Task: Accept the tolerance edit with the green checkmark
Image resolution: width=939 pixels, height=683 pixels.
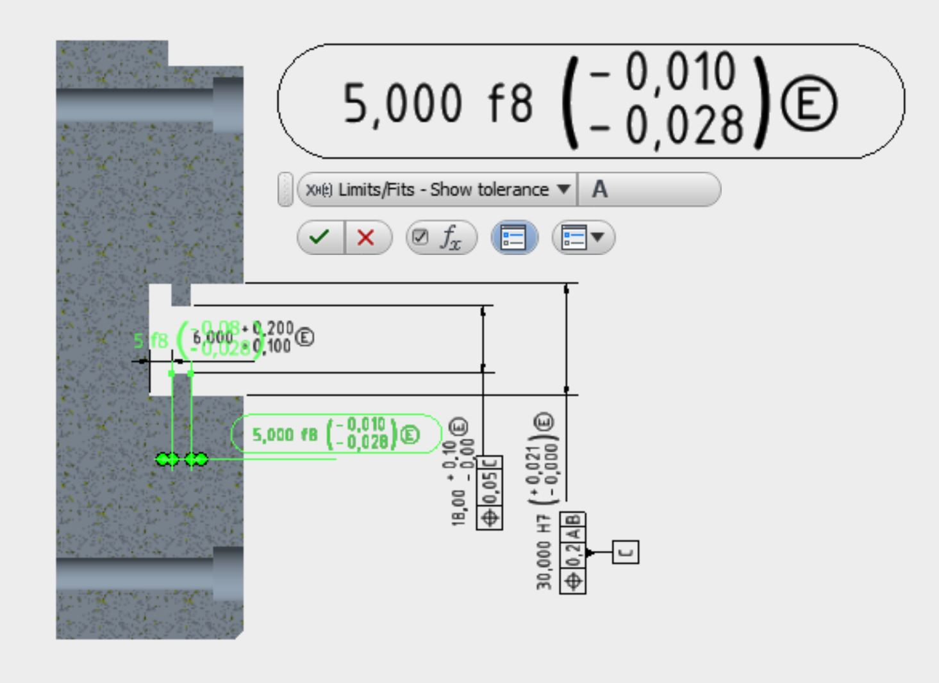Action: [x=320, y=236]
